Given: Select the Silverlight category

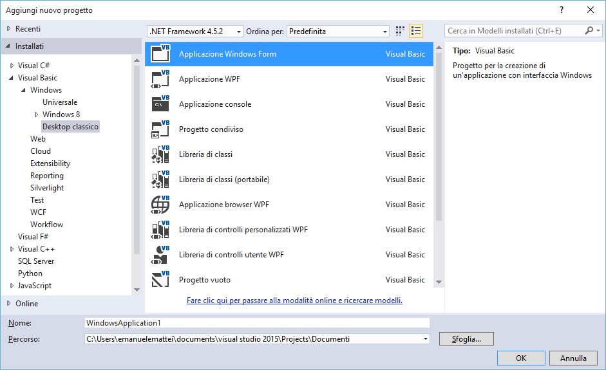Looking at the screenshot, I should click(x=47, y=188).
